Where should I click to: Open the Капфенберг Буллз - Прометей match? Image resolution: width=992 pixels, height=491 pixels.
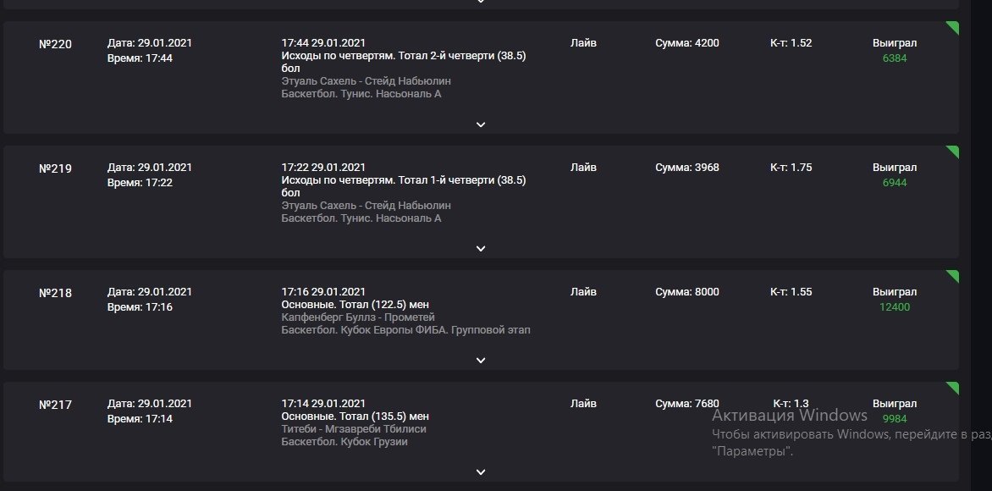pos(357,317)
